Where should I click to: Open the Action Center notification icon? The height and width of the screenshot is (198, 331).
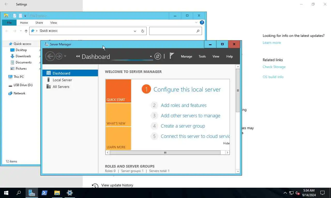(x=322, y=193)
